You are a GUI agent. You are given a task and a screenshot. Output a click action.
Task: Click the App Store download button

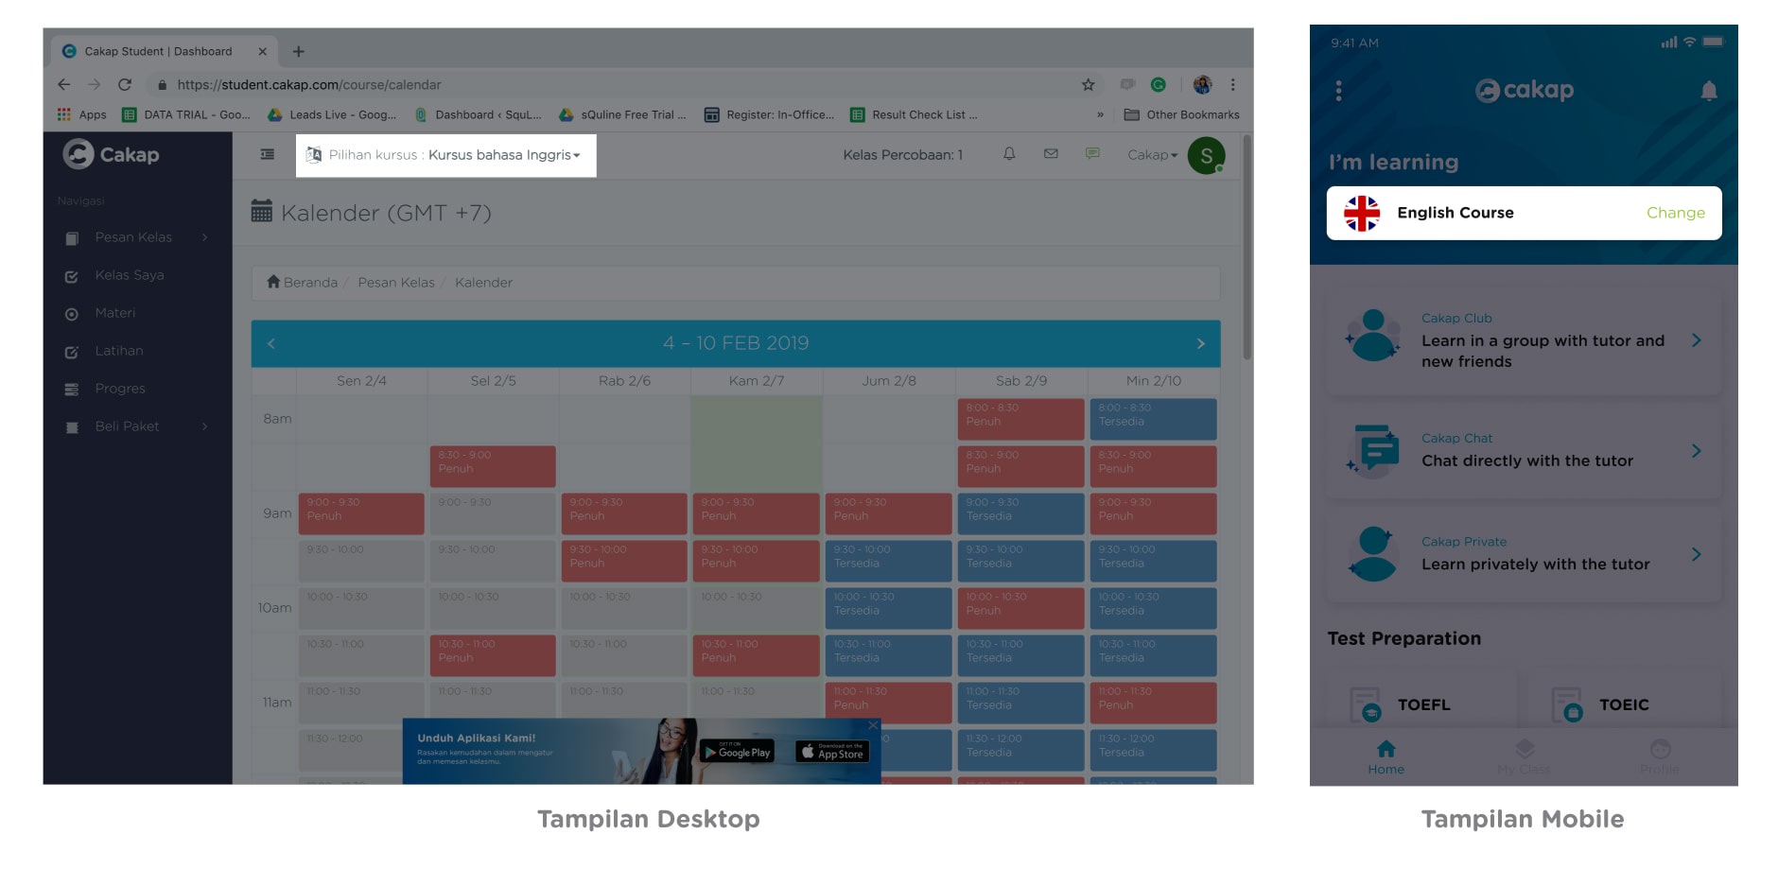coord(832,752)
